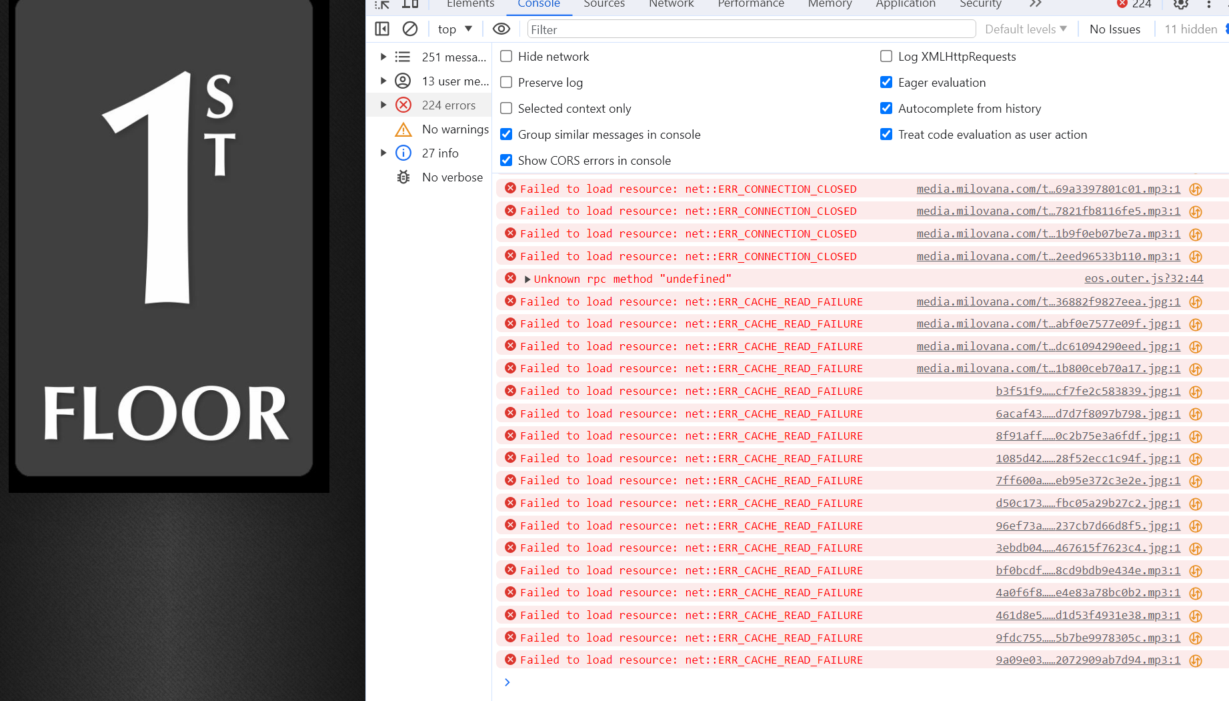Select No warnings sidebar row
1229x701 pixels.
pyautogui.click(x=429, y=129)
